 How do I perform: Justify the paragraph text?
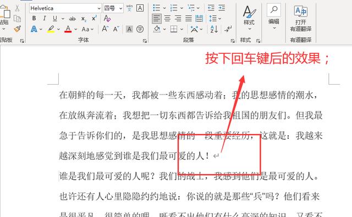point(189,19)
